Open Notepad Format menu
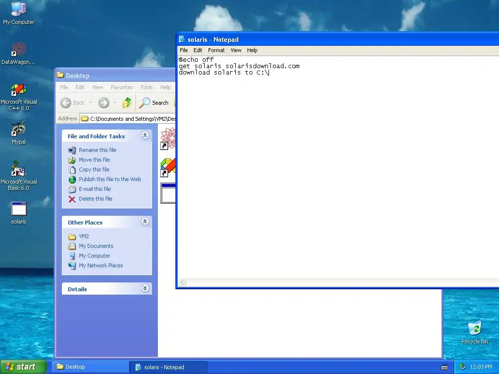 coord(216,50)
